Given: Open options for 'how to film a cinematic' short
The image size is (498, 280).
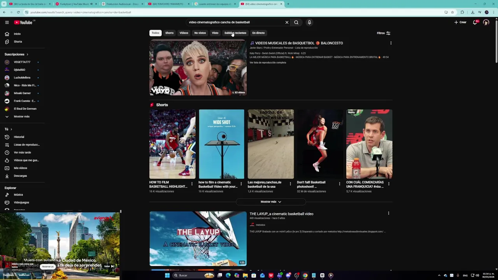Looking at the screenshot, I should [x=241, y=184].
